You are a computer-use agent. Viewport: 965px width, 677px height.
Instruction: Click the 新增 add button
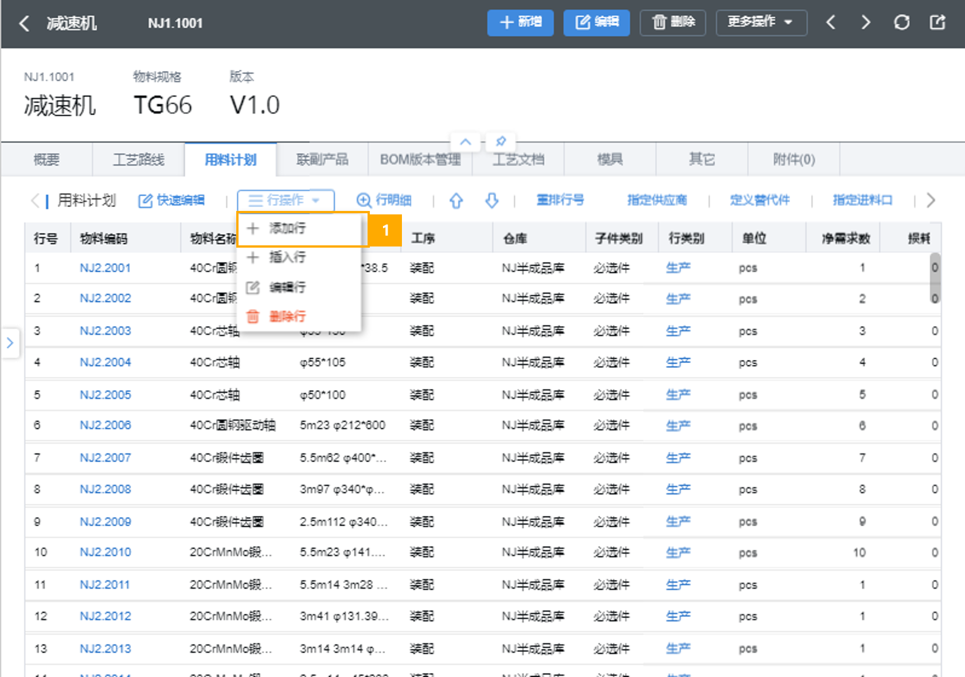[x=520, y=23]
